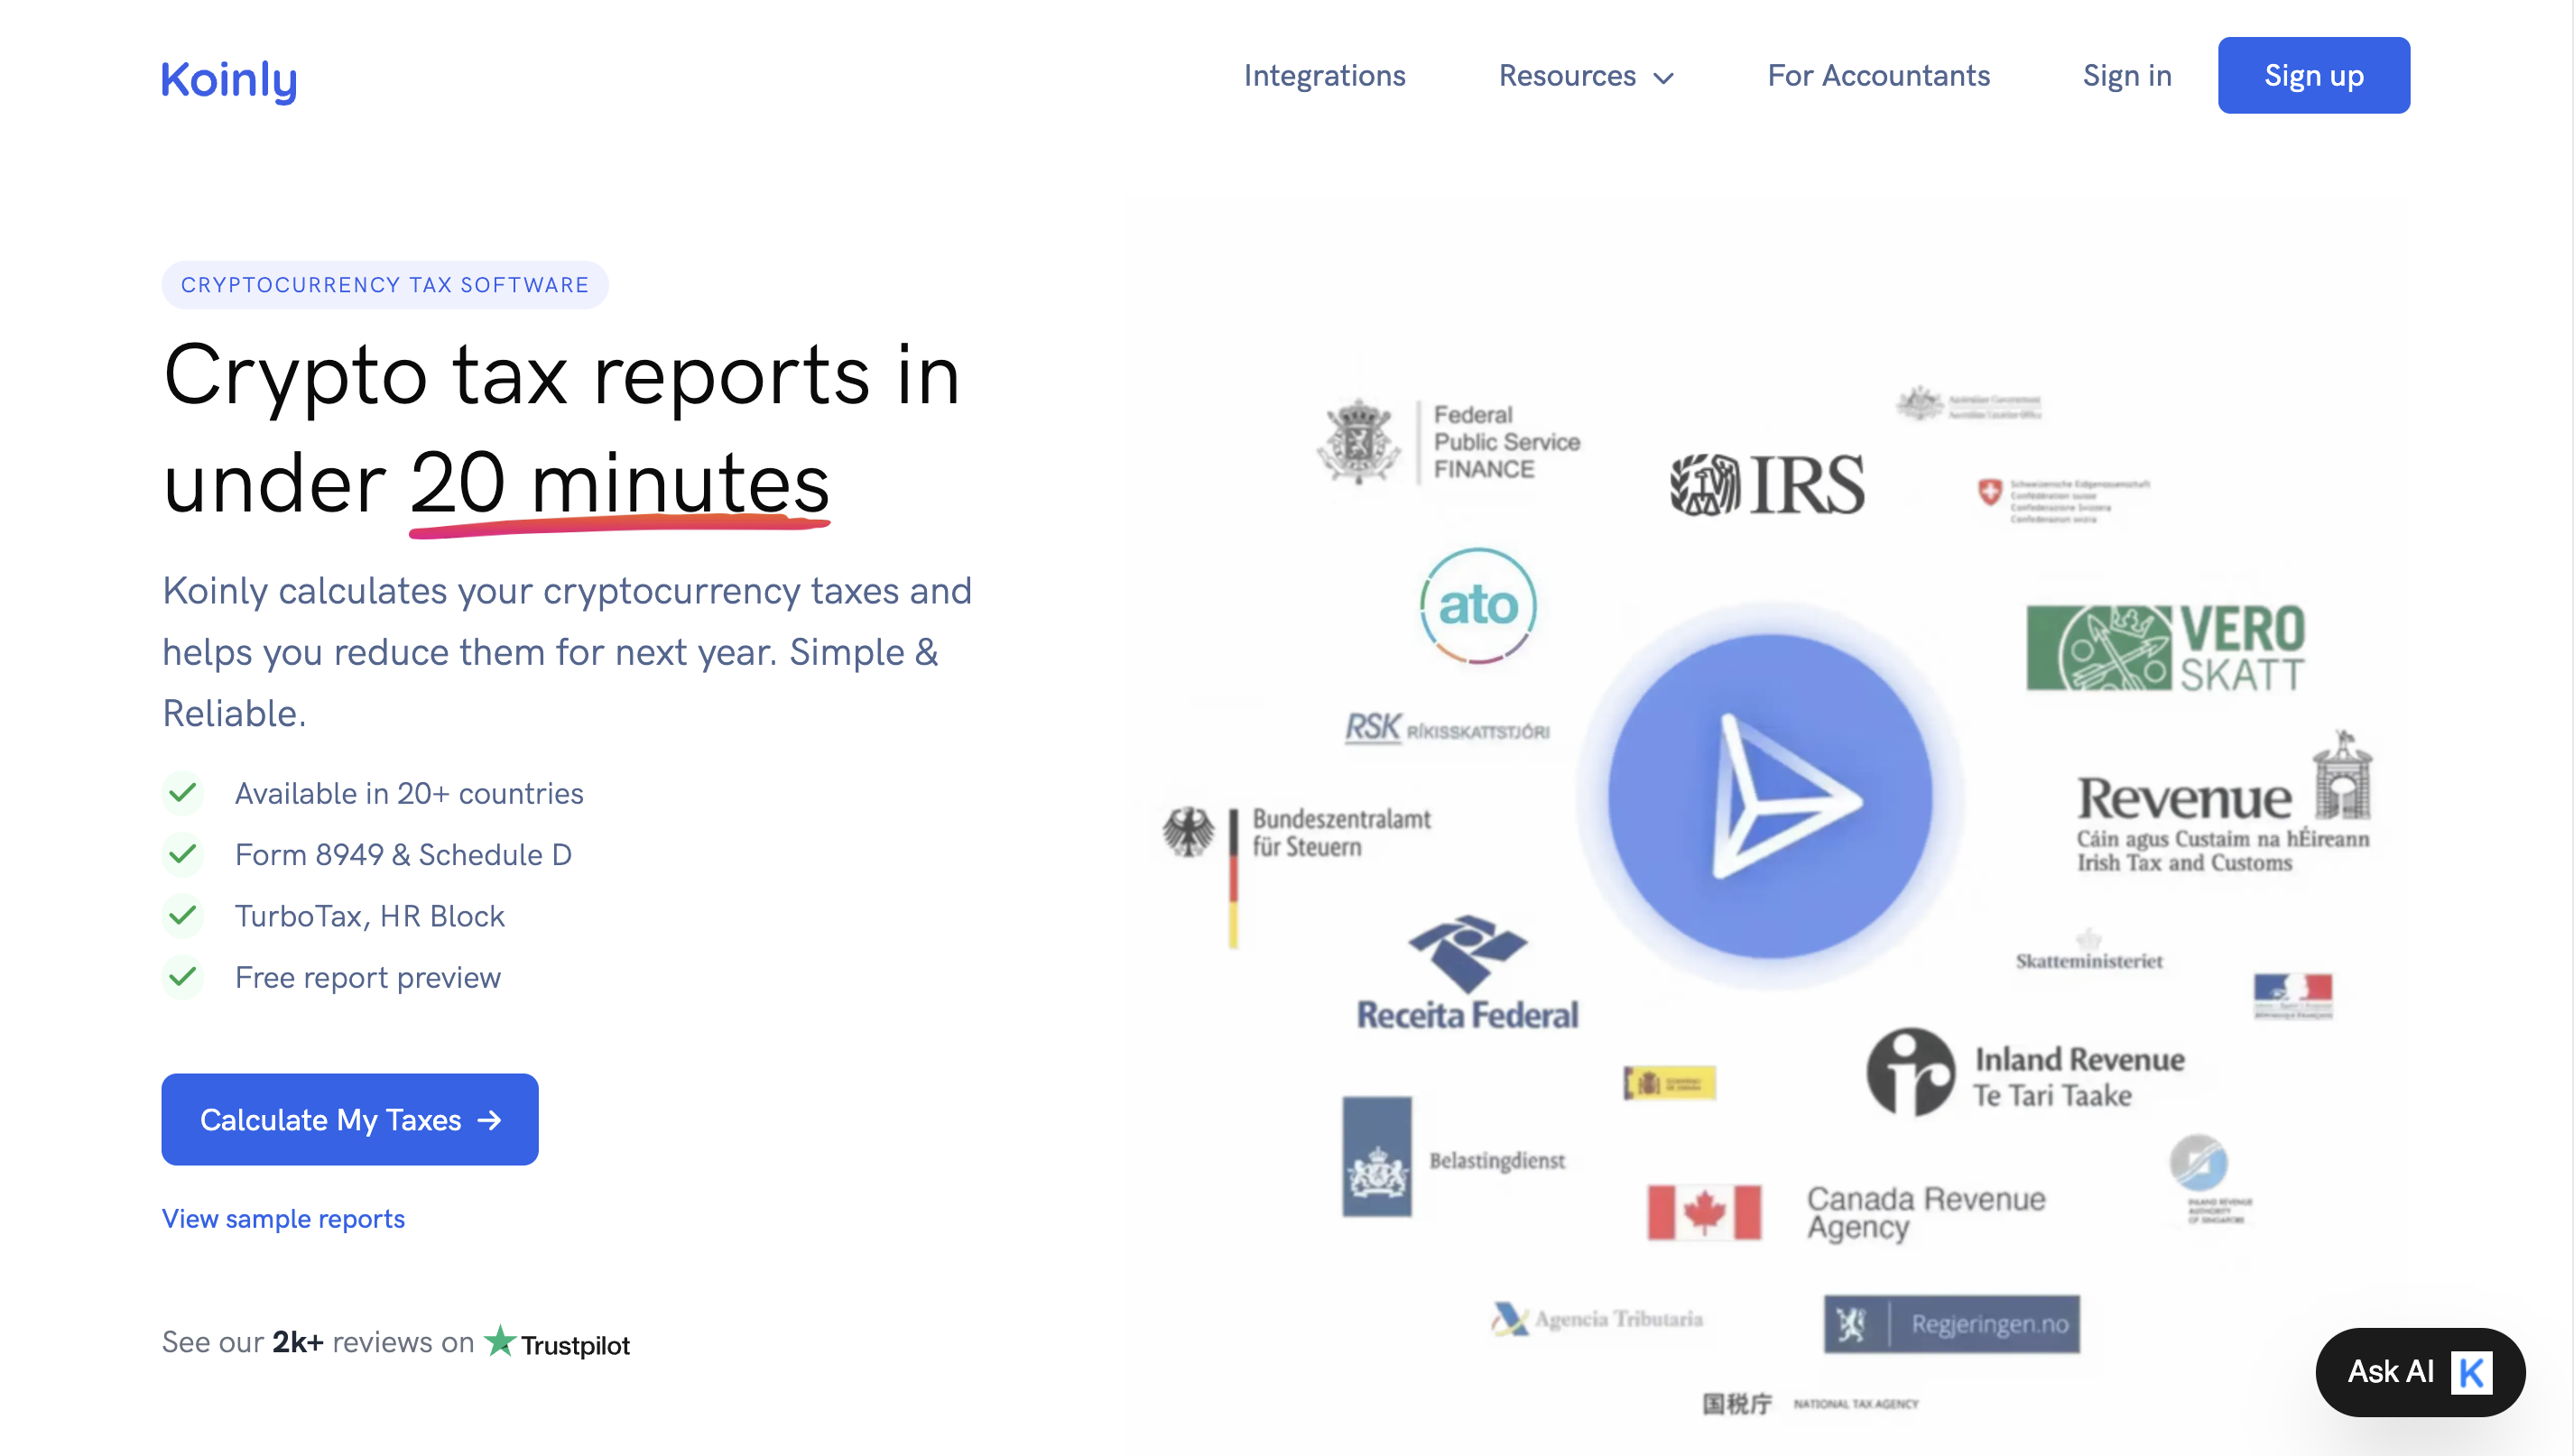The image size is (2574, 1456).
Task: Click the Japan National Tax Agency logo
Action: (1810, 1404)
